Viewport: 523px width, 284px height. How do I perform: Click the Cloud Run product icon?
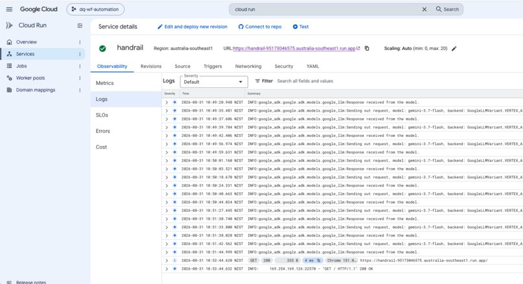[x=9, y=25]
